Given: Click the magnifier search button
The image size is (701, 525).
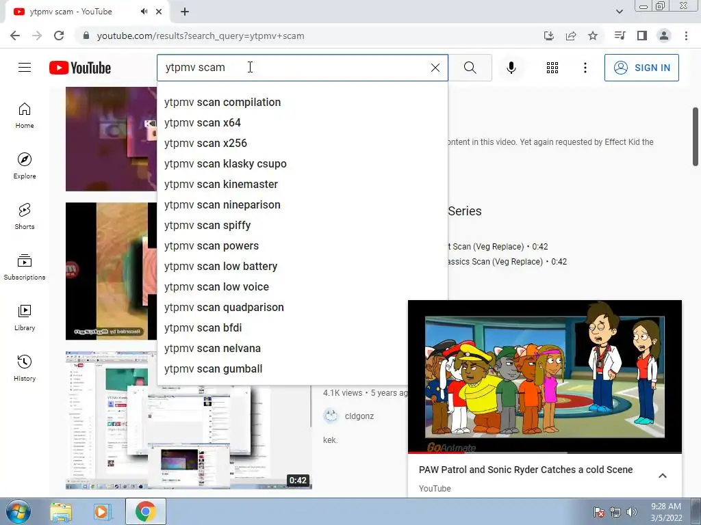Looking at the screenshot, I should pyautogui.click(x=470, y=68).
